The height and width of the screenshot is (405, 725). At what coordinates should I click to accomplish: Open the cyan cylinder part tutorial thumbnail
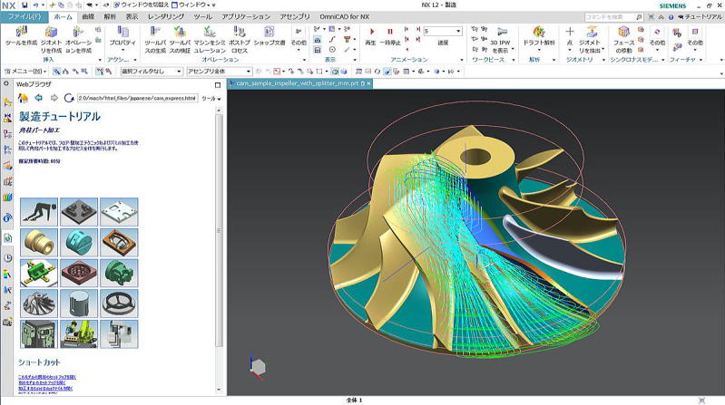pos(79,242)
